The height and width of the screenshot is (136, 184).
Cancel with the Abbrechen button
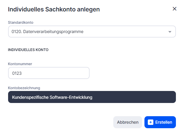[x=128, y=122]
